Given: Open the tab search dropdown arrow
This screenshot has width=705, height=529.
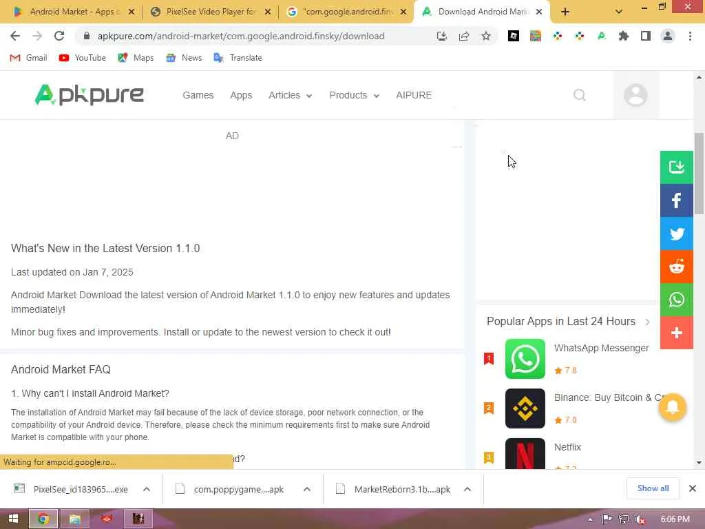Looking at the screenshot, I should click(619, 12).
